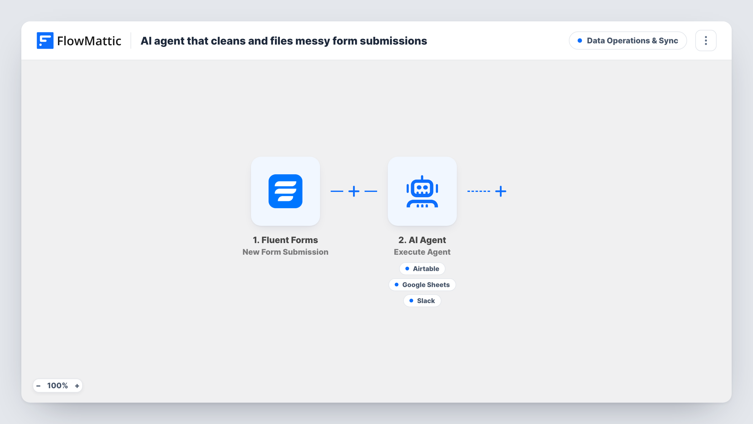The width and height of the screenshot is (753, 424).
Task: Add new step after AI Agent
Action: coord(500,191)
